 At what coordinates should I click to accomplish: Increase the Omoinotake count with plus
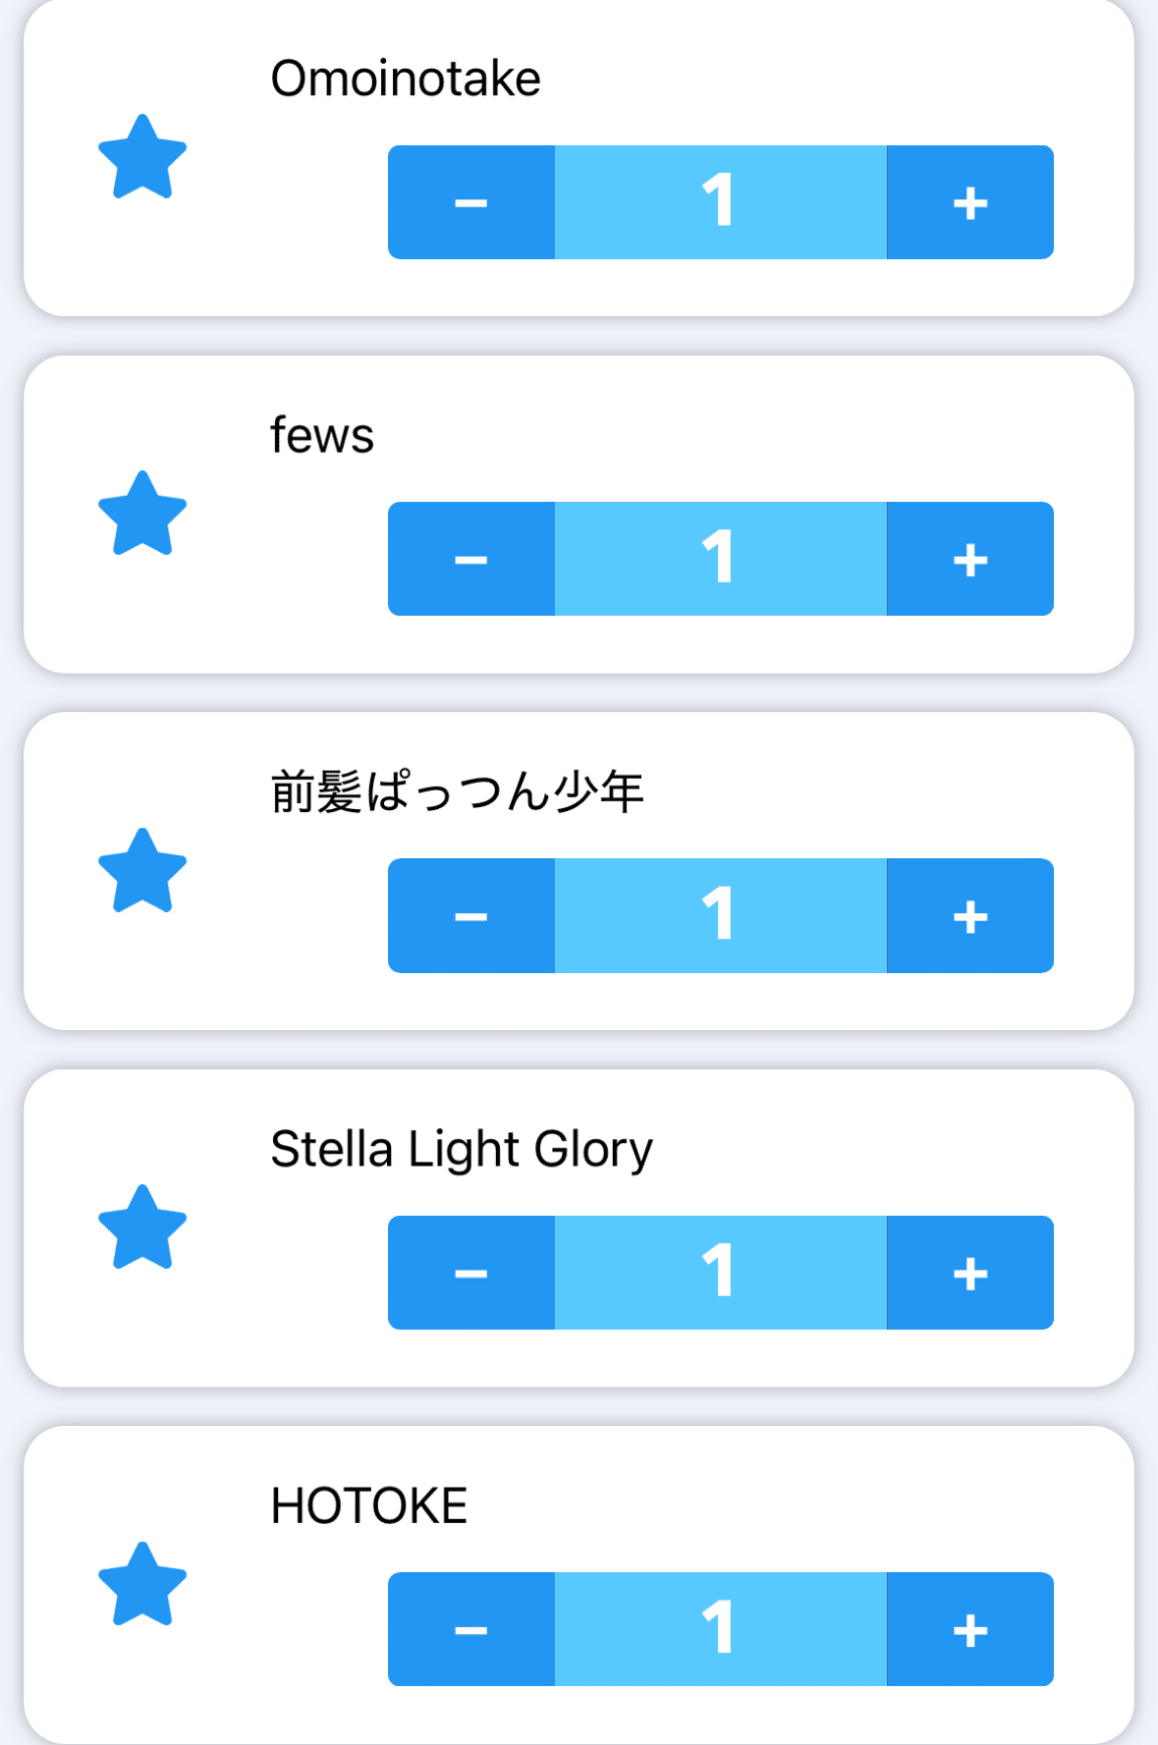pyautogui.click(x=969, y=202)
